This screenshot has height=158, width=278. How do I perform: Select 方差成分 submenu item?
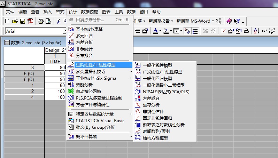click(x=165, y=98)
